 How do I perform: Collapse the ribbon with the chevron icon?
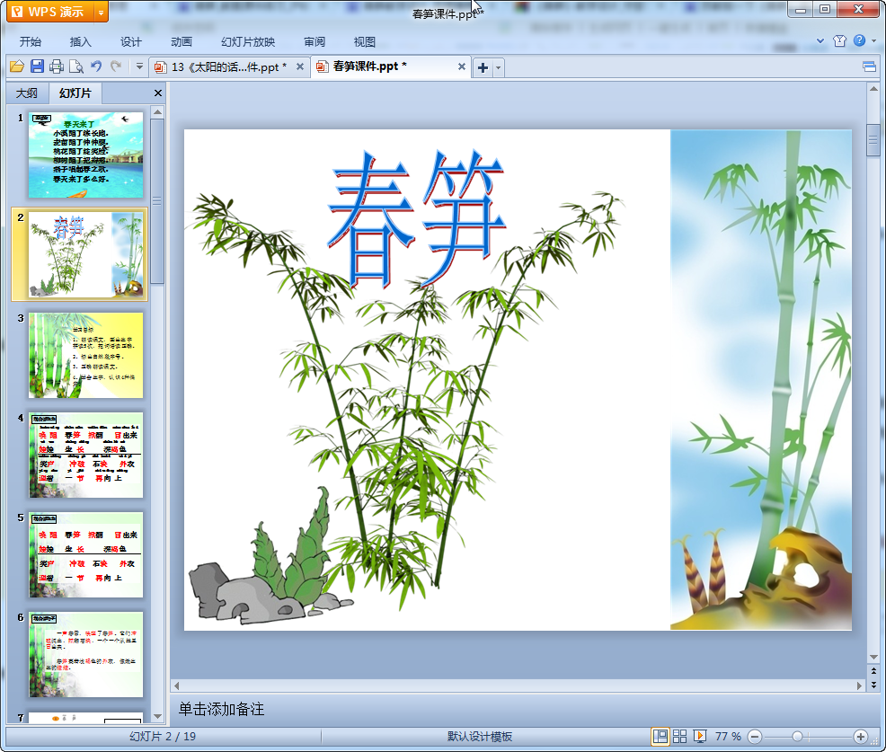[820, 40]
